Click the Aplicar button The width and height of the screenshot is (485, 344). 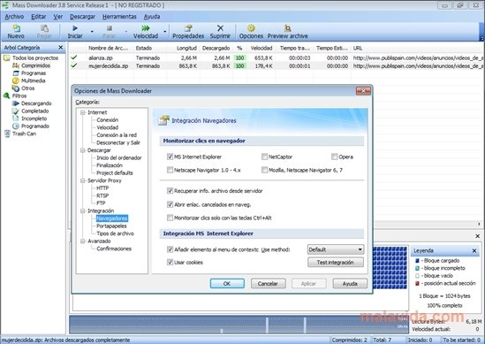(x=308, y=284)
